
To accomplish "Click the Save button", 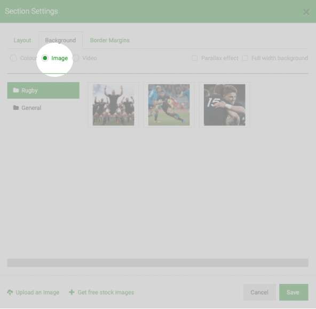I will (x=294, y=292).
